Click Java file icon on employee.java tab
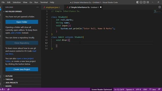 tap(44, 7)
